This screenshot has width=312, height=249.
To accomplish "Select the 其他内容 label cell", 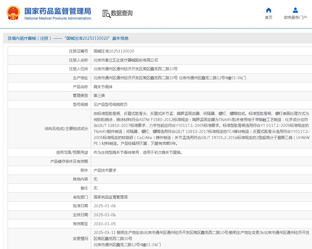I will pyautogui.click(x=49, y=179).
